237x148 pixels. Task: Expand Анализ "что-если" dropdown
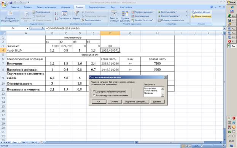143,20
